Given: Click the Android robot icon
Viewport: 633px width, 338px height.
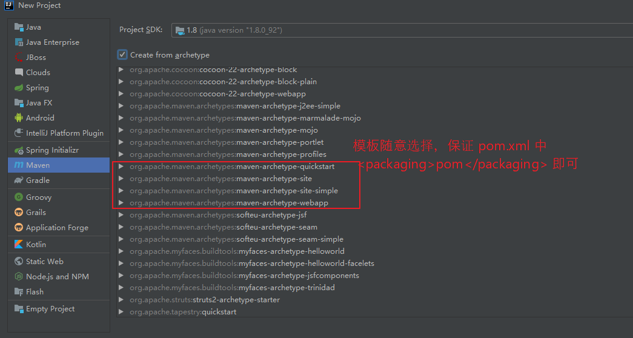Looking at the screenshot, I should 19,118.
